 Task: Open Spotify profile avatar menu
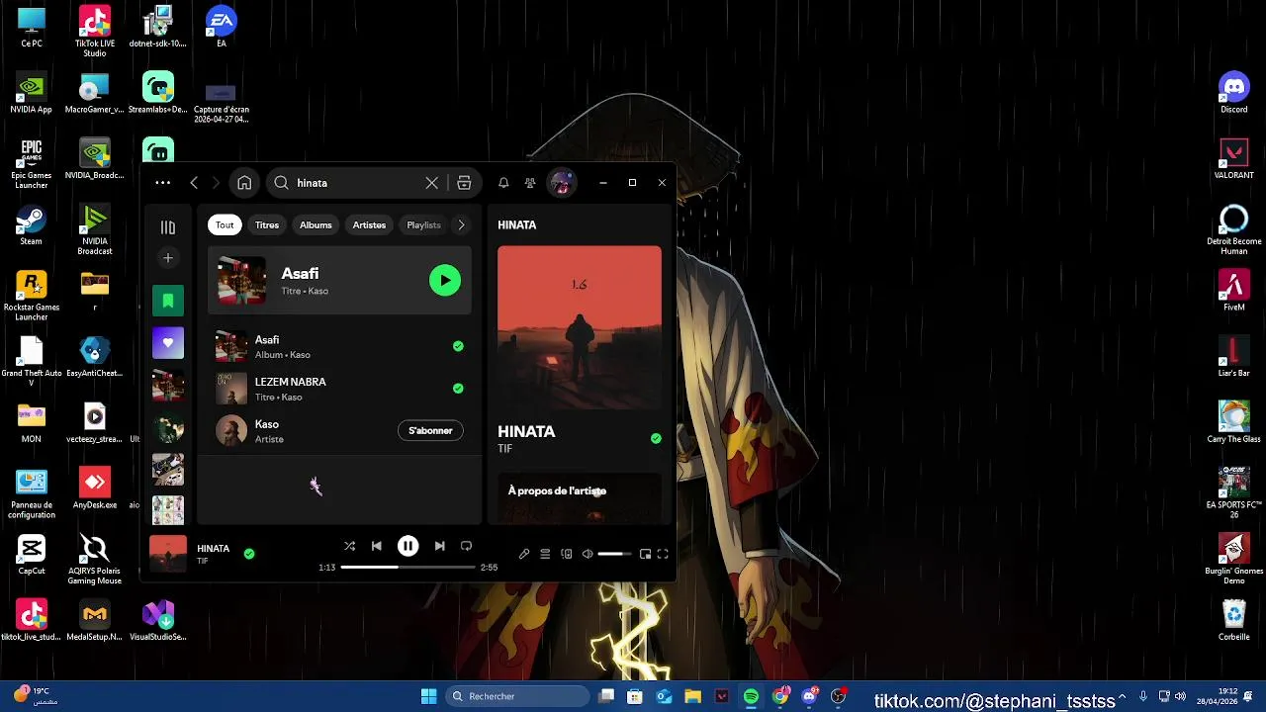(561, 183)
